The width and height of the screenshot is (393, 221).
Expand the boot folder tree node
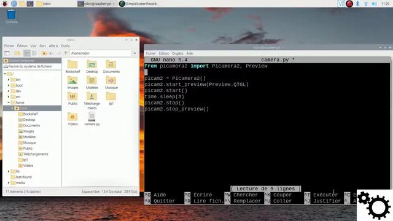tap(9, 85)
